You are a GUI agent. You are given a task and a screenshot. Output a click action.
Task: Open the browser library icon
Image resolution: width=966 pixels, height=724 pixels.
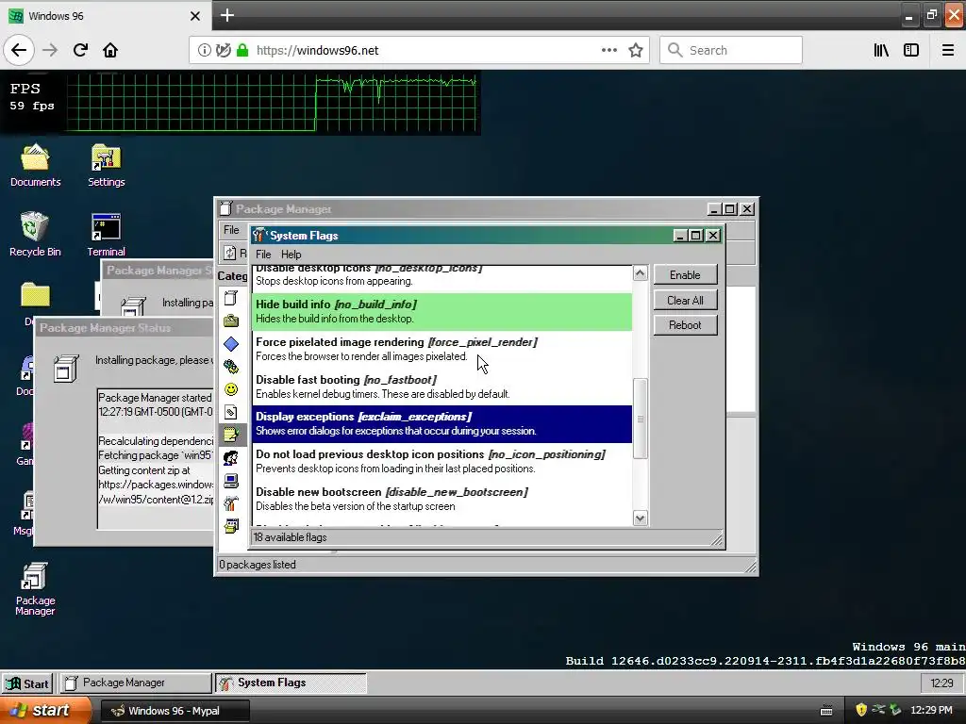coord(882,51)
